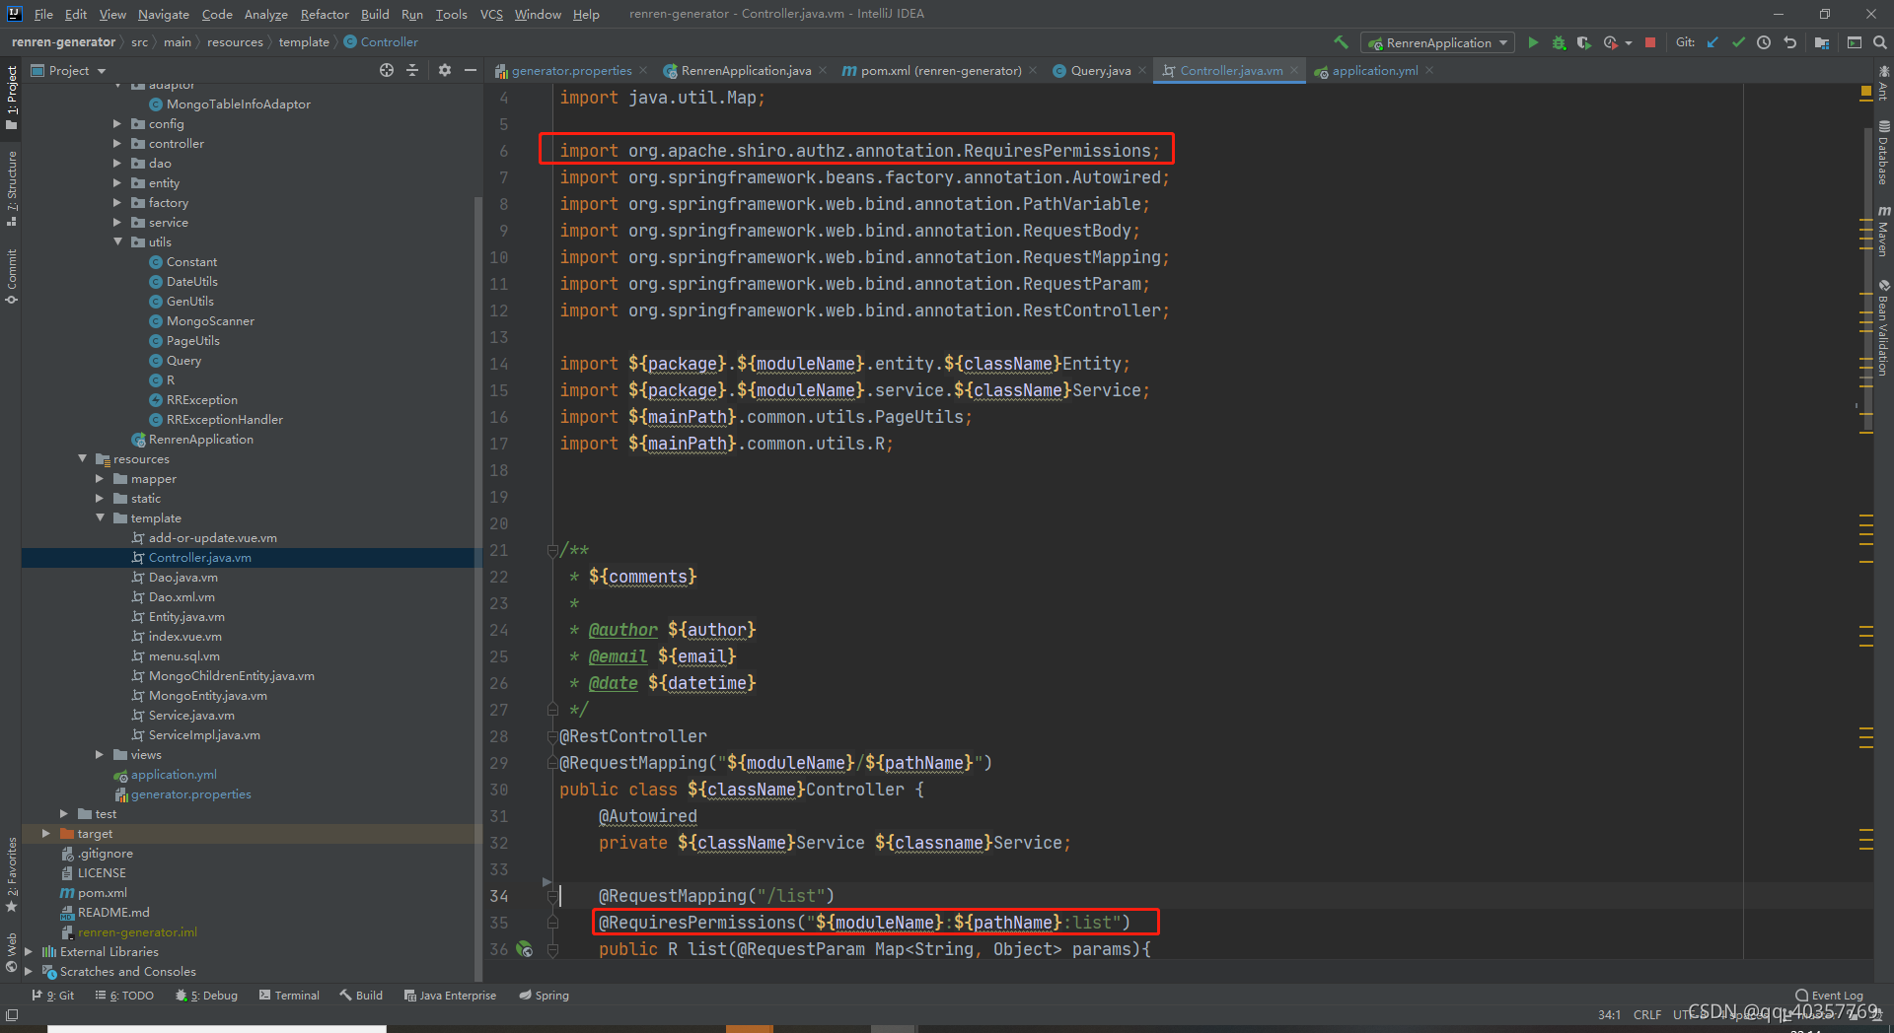Toggle the Terminal tool window
1894x1033 pixels.
pos(289,996)
